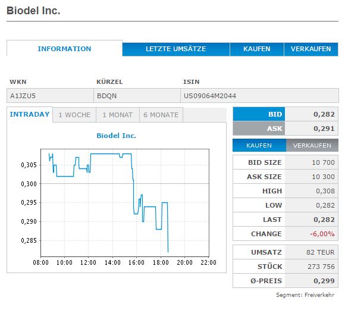Click the intraday price chart area
This screenshot has width=345, height=310.
point(125,203)
